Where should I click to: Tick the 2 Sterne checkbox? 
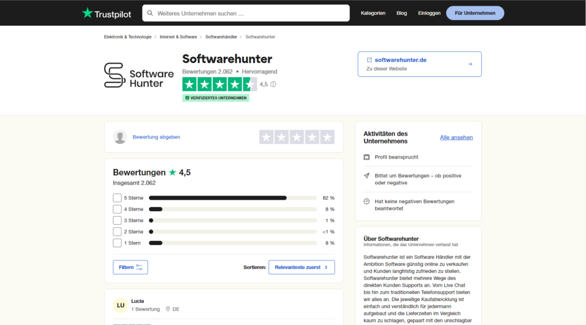(x=117, y=231)
